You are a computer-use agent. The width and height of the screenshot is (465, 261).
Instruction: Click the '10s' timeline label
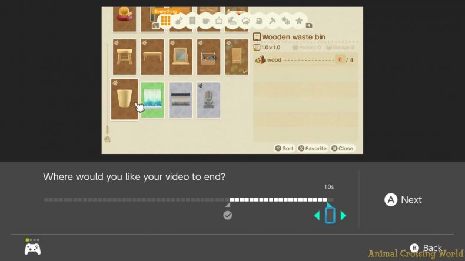(329, 187)
